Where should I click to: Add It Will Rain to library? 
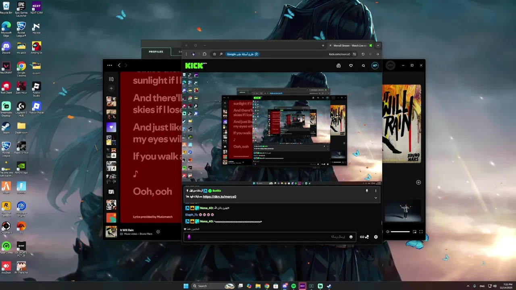(158, 232)
